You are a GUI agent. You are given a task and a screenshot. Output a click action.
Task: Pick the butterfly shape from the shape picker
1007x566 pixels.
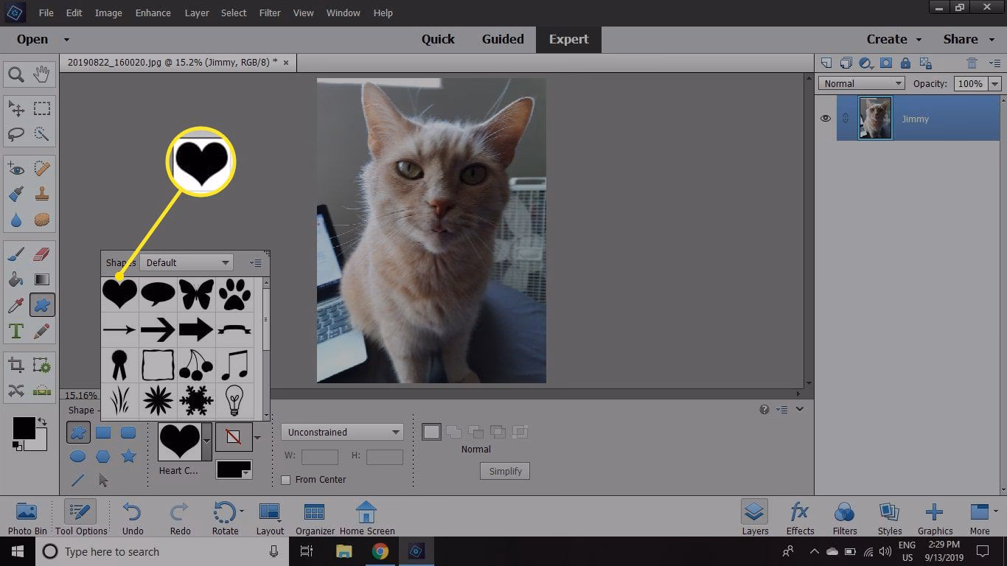coord(195,293)
